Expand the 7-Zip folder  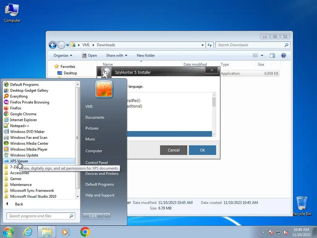click(x=14, y=167)
